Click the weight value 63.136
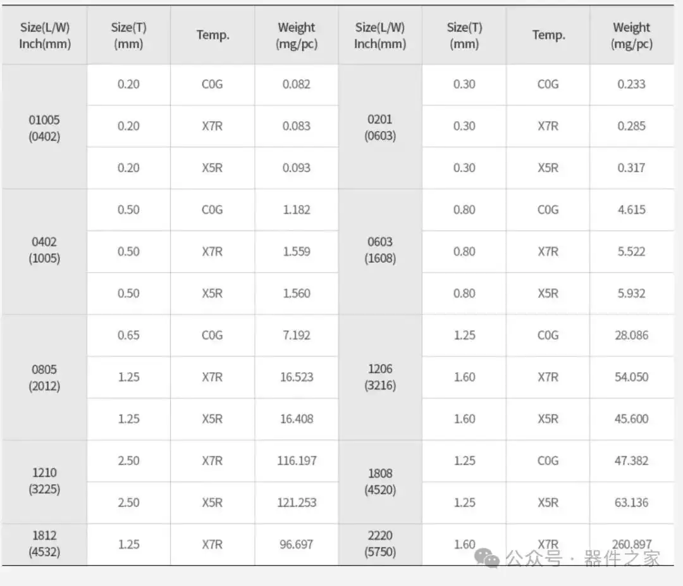The image size is (683, 586). point(631,502)
